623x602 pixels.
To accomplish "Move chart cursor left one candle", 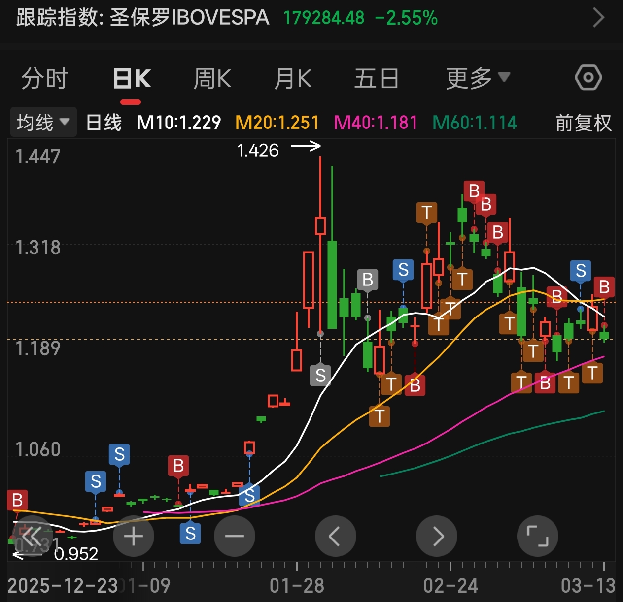I will pyautogui.click(x=336, y=536).
